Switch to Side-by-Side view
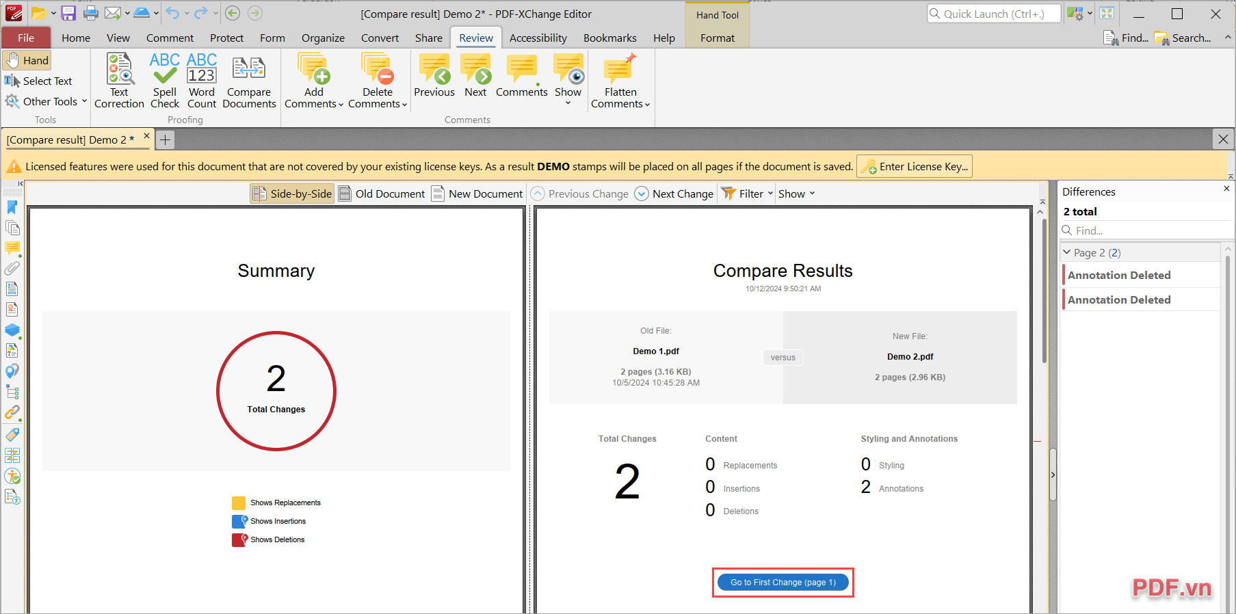Image resolution: width=1236 pixels, height=614 pixels. pyautogui.click(x=292, y=193)
